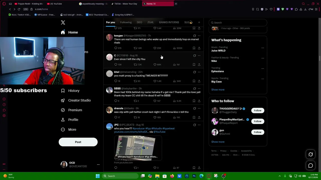The image size is (321, 180).
Task: Share keegan's marvel rivals post
Action: pyautogui.click(x=199, y=48)
